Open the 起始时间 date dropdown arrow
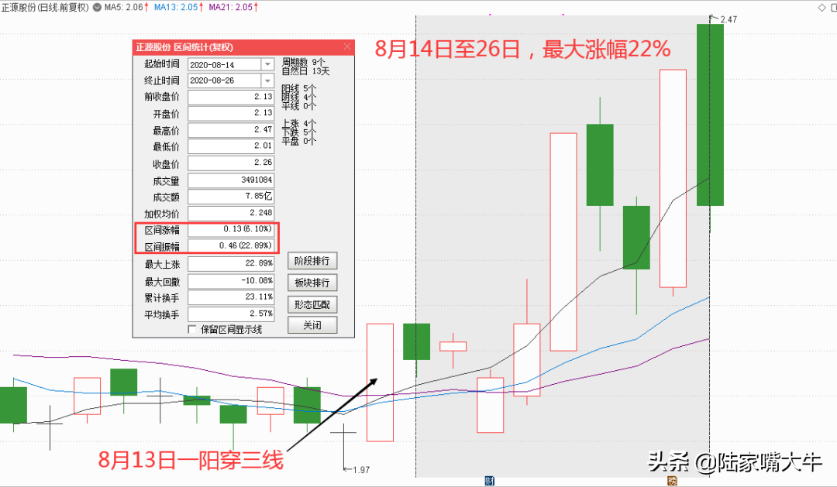 267,64
